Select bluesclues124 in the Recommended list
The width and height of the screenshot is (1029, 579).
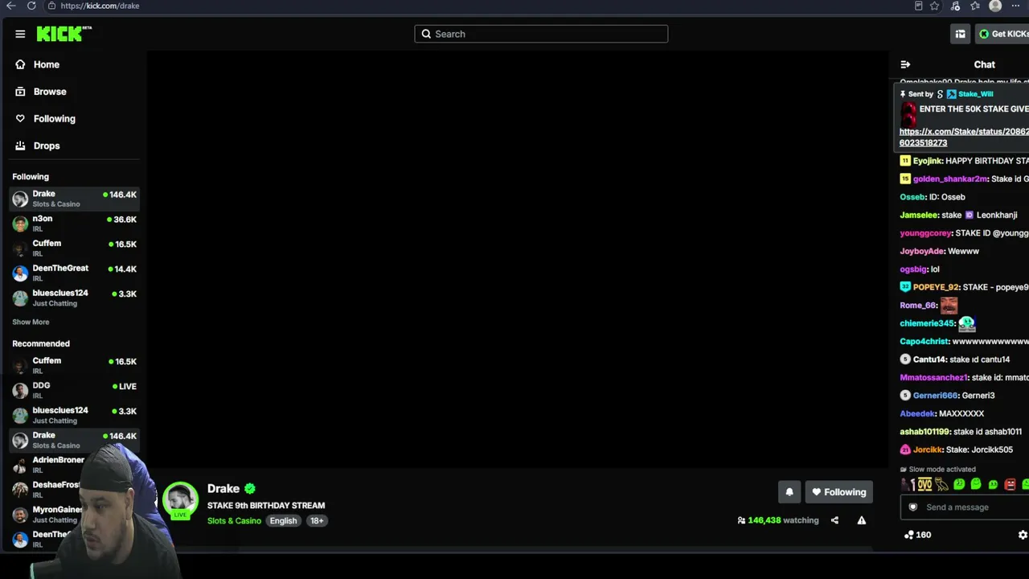75,416
